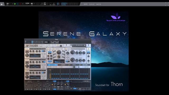Viewport: 169px width, 95px height.
Task: Click the OSC 1 large level knob
Action: (27, 55)
